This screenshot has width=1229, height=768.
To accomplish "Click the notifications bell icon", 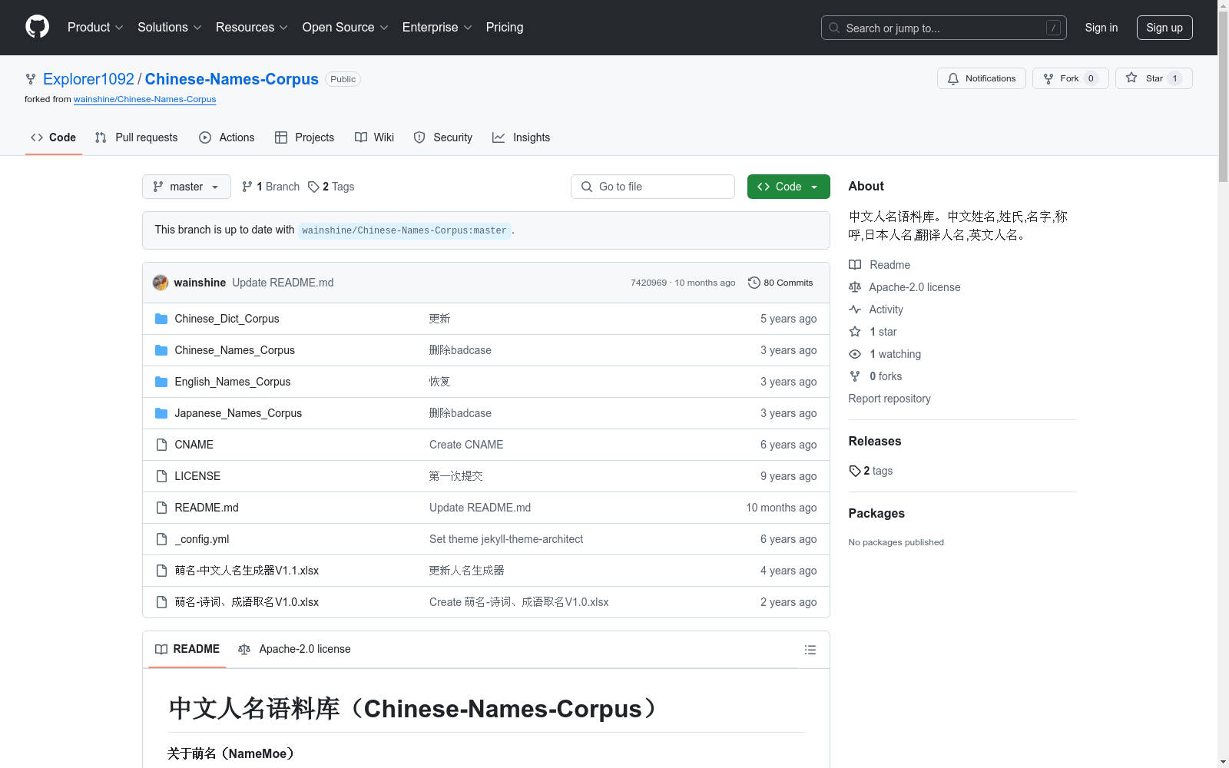I will pyautogui.click(x=953, y=78).
